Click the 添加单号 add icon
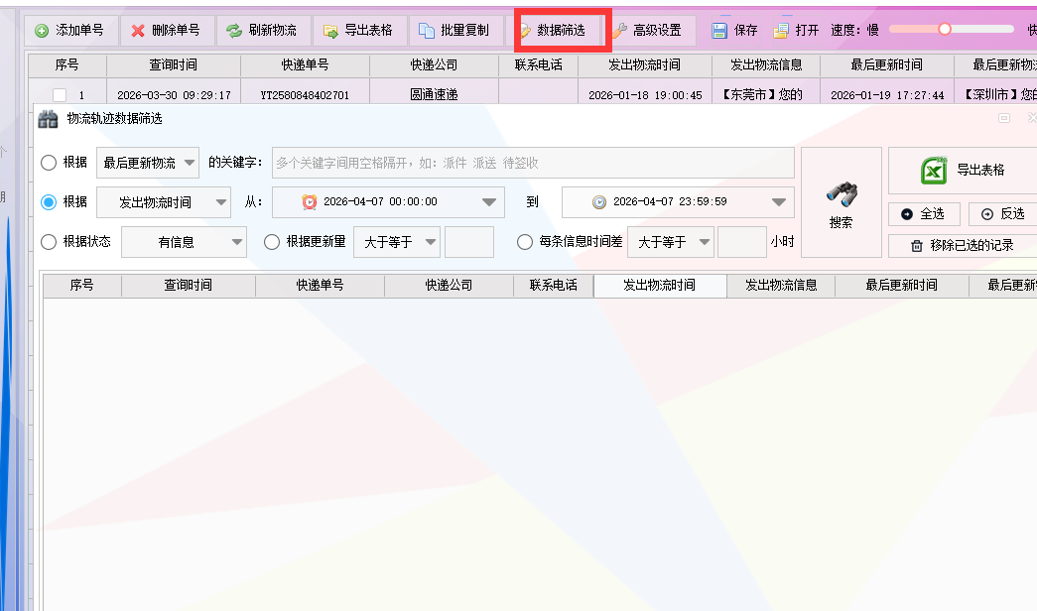This screenshot has height=611, width=1037. [x=42, y=31]
